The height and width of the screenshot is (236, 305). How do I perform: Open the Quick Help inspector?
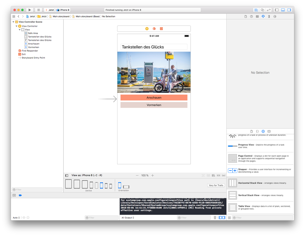251,16
